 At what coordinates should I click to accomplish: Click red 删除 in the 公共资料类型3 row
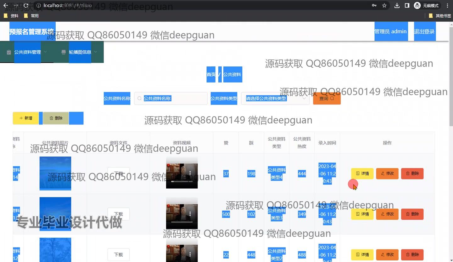click(412, 214)
